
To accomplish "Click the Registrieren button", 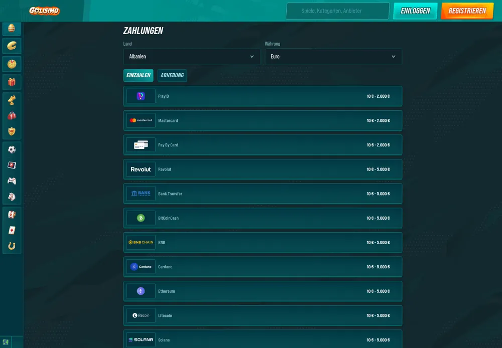I will click(467, 11).
